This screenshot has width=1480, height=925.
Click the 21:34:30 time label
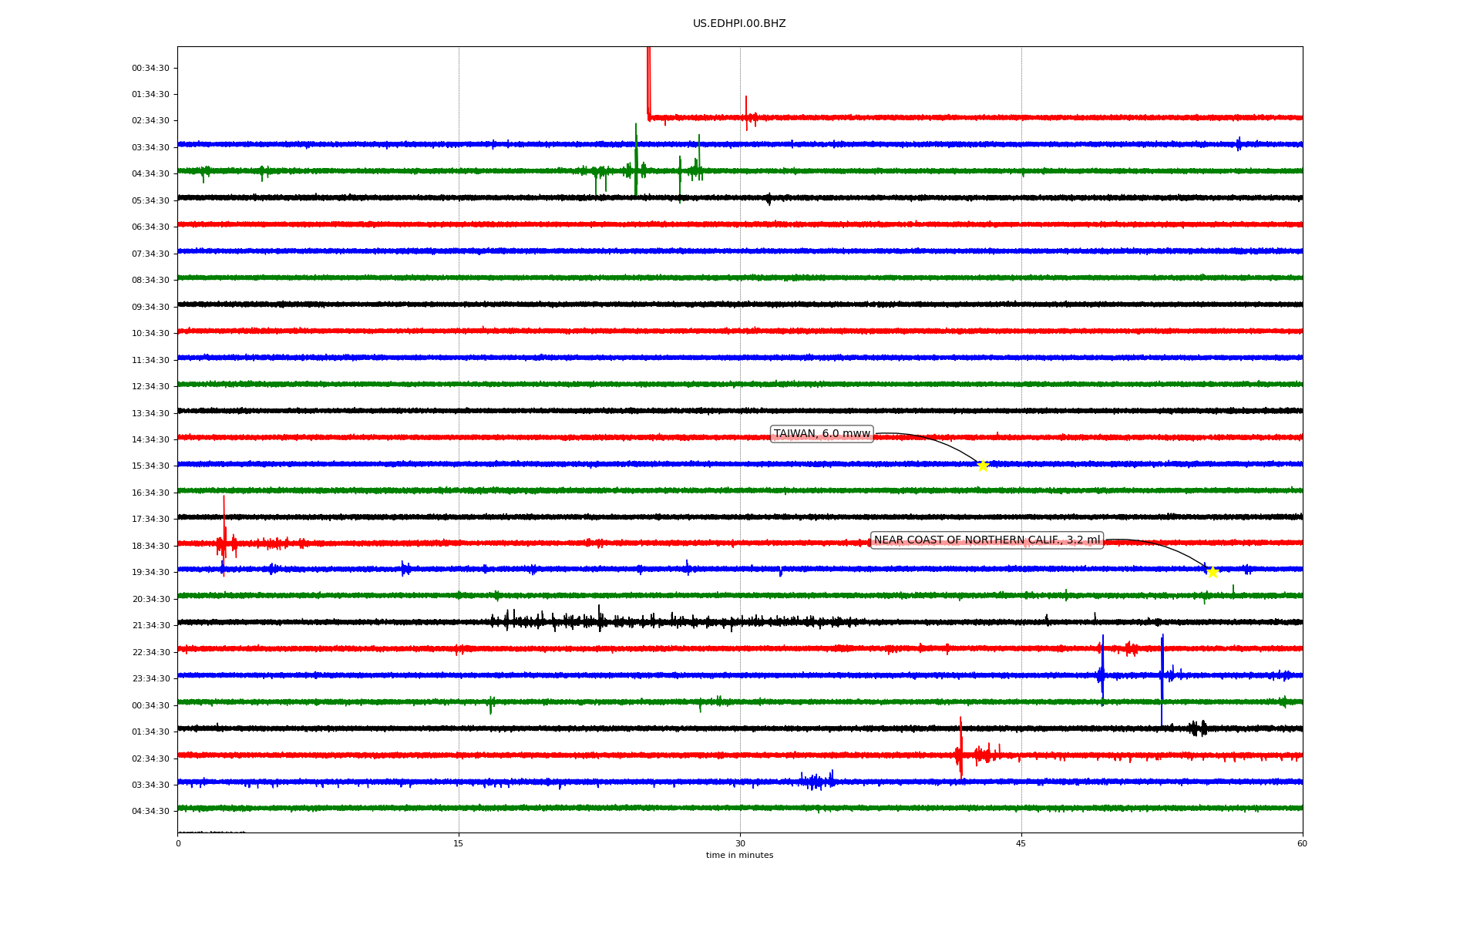150,625
